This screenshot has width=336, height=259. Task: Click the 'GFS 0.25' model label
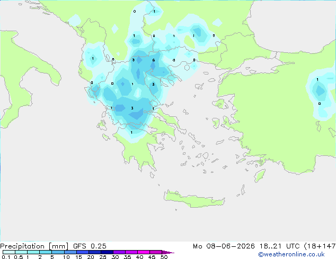90,246
